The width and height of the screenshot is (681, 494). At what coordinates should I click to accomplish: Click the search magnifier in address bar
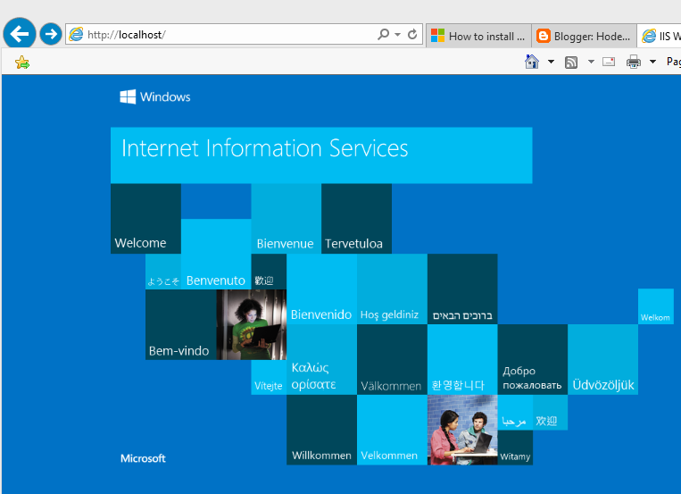pos(383,34)
